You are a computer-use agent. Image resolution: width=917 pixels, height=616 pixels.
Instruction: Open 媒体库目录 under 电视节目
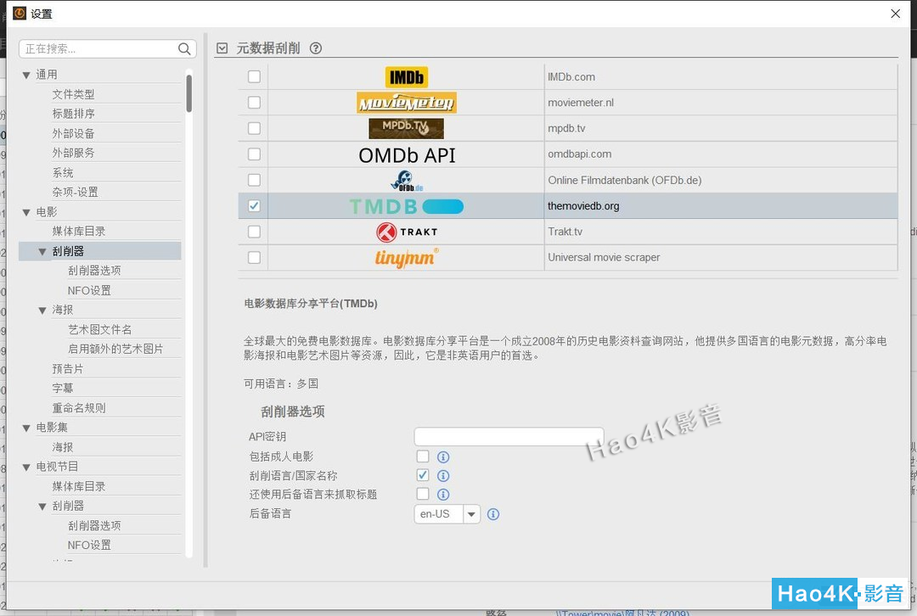tap(78, 486)
